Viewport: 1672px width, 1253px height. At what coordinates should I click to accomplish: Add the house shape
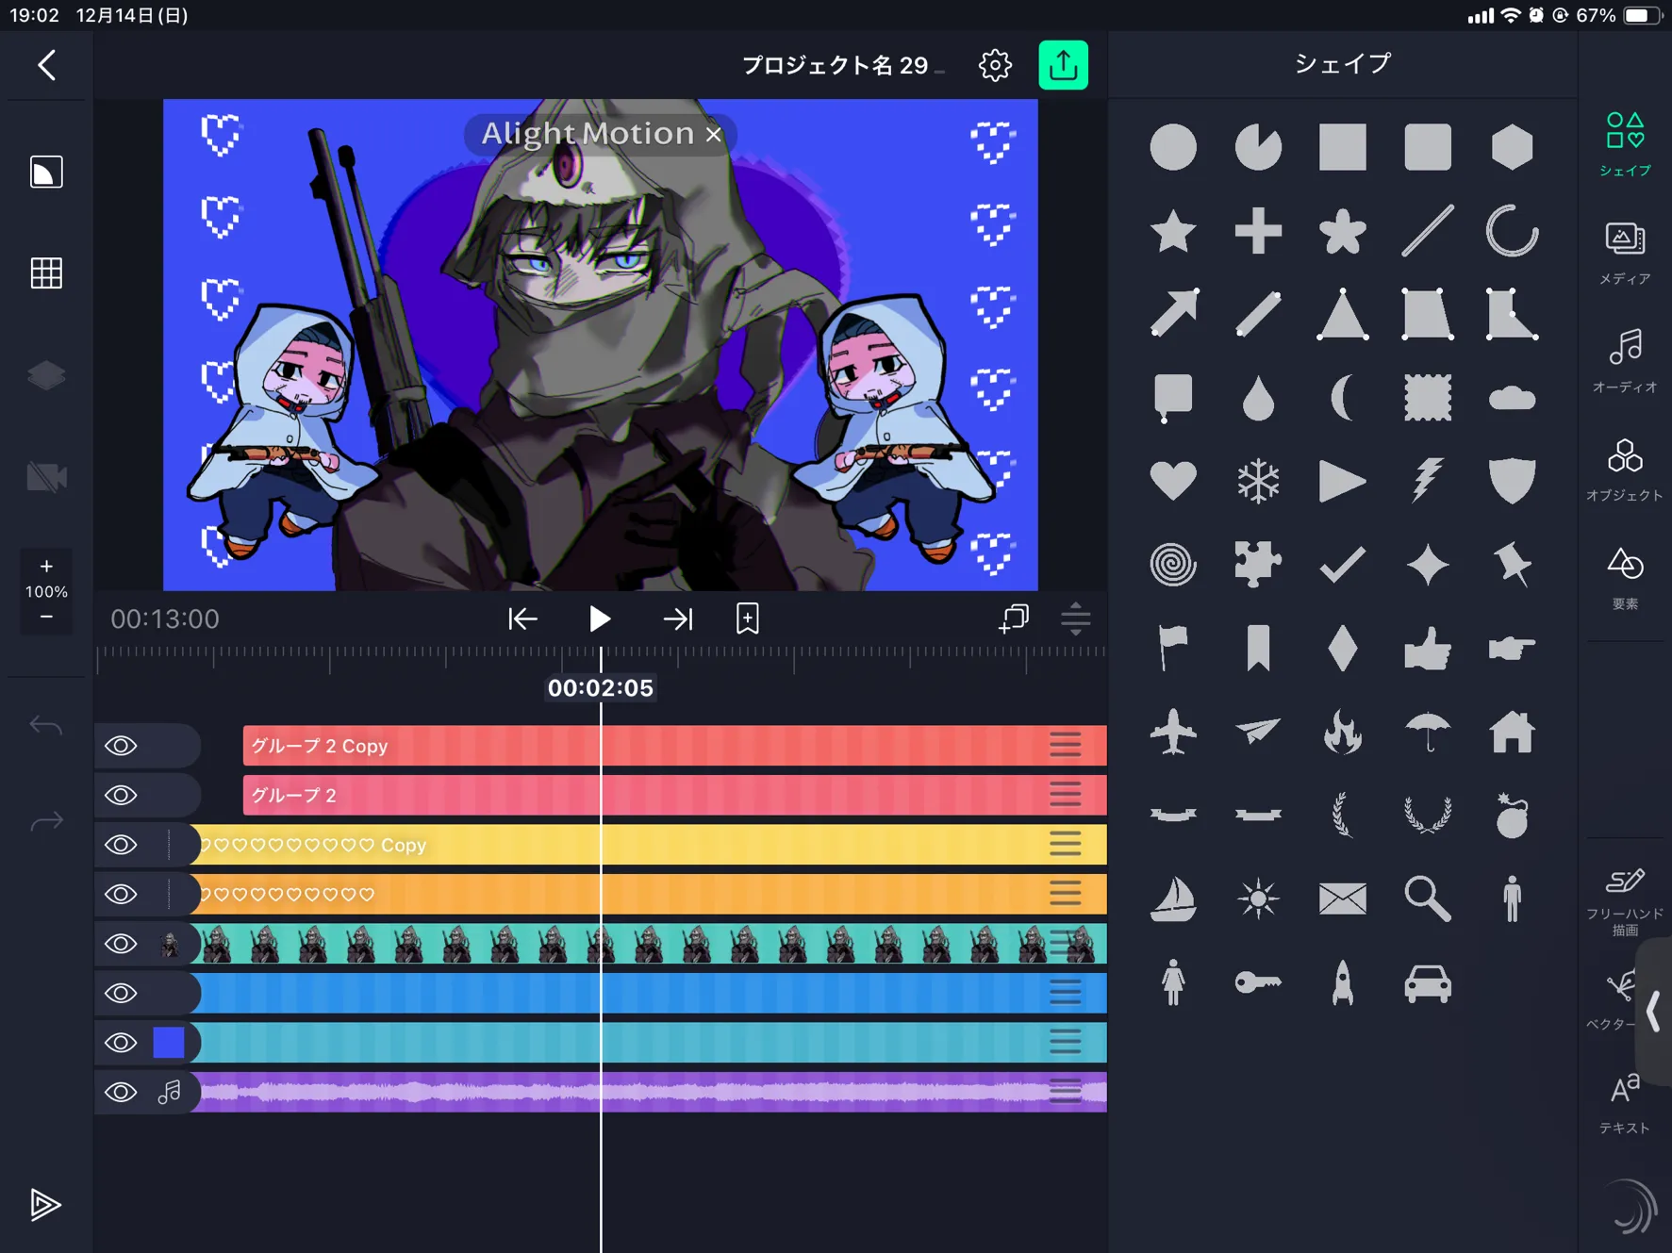point(1512,732)
